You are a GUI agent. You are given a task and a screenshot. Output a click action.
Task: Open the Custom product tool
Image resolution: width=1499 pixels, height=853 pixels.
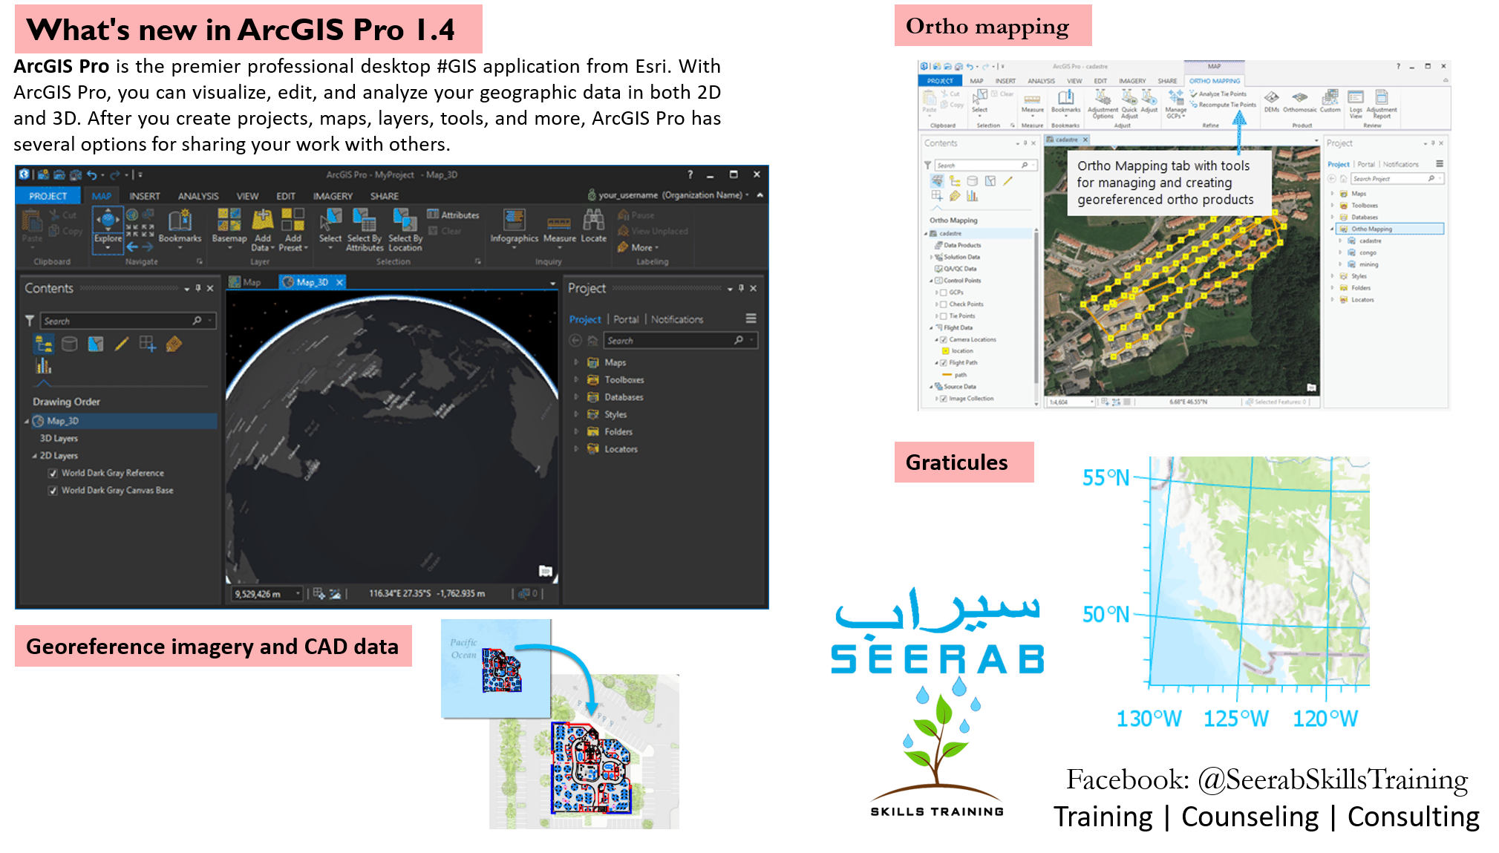[x=1330, y=102]
